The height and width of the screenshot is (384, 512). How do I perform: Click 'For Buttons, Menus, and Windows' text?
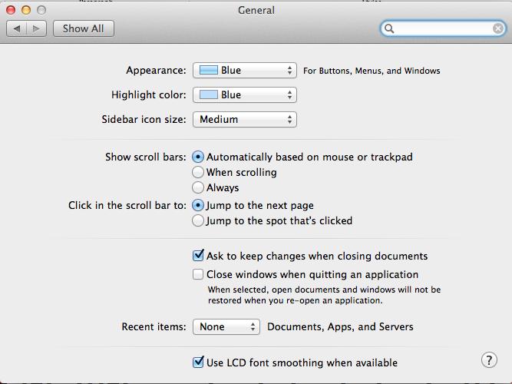(372, 71)
